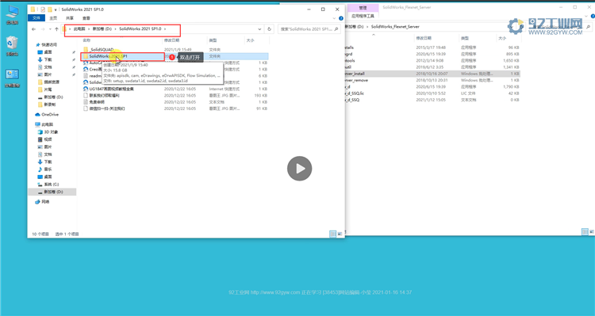The width and height of the screenshot is (595, 316).
Task: Open the _SolidSQUAD folder
Action: pos(102,50)
